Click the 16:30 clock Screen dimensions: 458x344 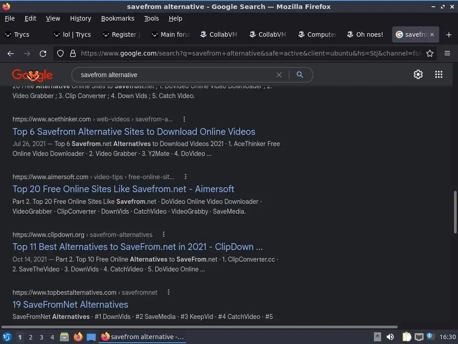point(447,337)
